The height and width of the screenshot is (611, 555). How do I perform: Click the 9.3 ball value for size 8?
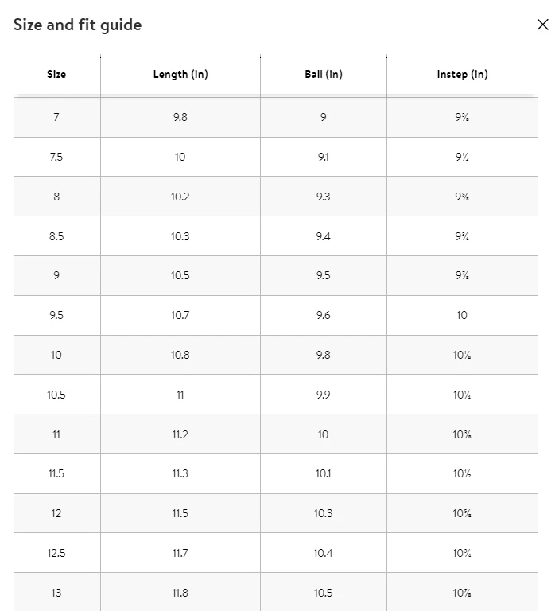[323, 197]
